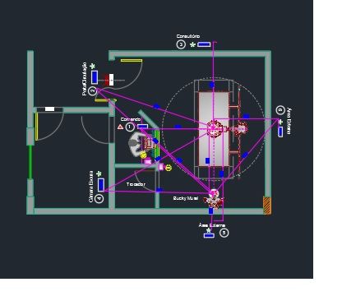Click the green star next to Consultório marker
Image resolution: width=342 pixels, height=296 pixels.
click(x=192, y=44)
